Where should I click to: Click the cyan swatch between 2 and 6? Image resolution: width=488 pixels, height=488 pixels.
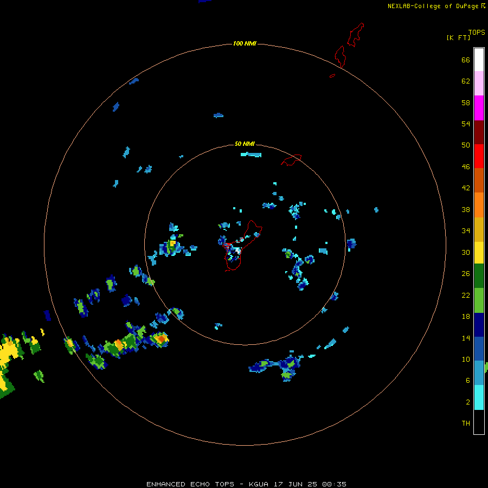479,397
